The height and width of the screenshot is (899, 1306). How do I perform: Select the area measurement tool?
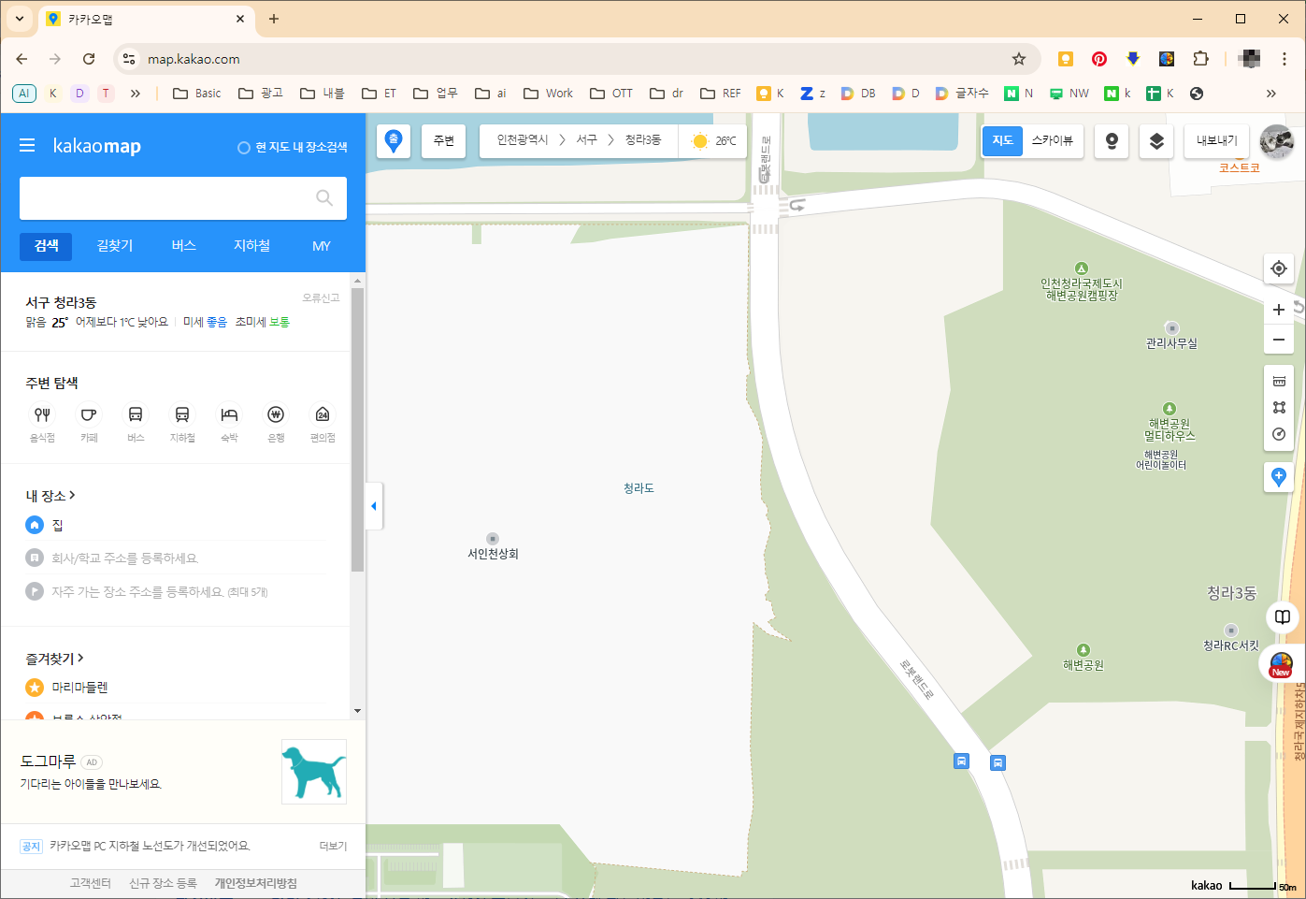tap(1279, 407)
